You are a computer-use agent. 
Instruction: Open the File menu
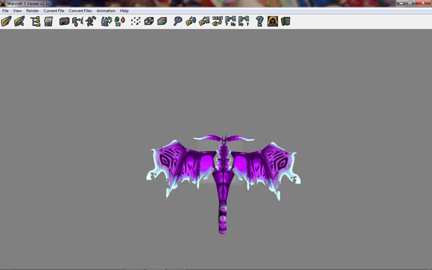tap(5, 11)
